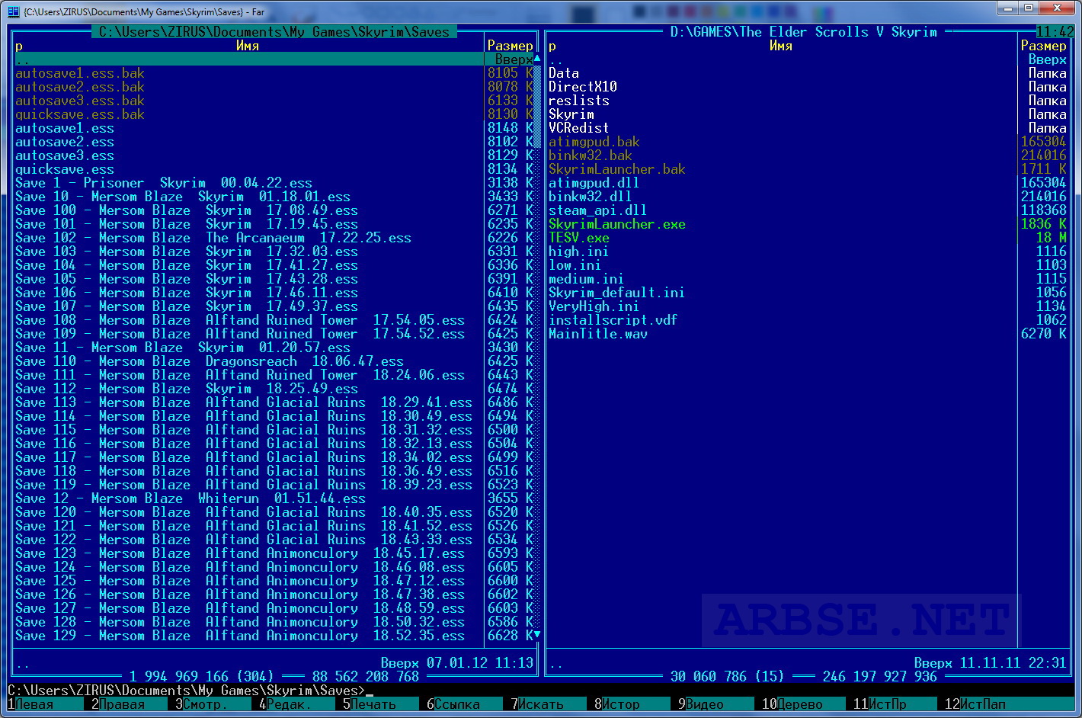Select Save 12 Whiterun file

(x=190, y=498)
